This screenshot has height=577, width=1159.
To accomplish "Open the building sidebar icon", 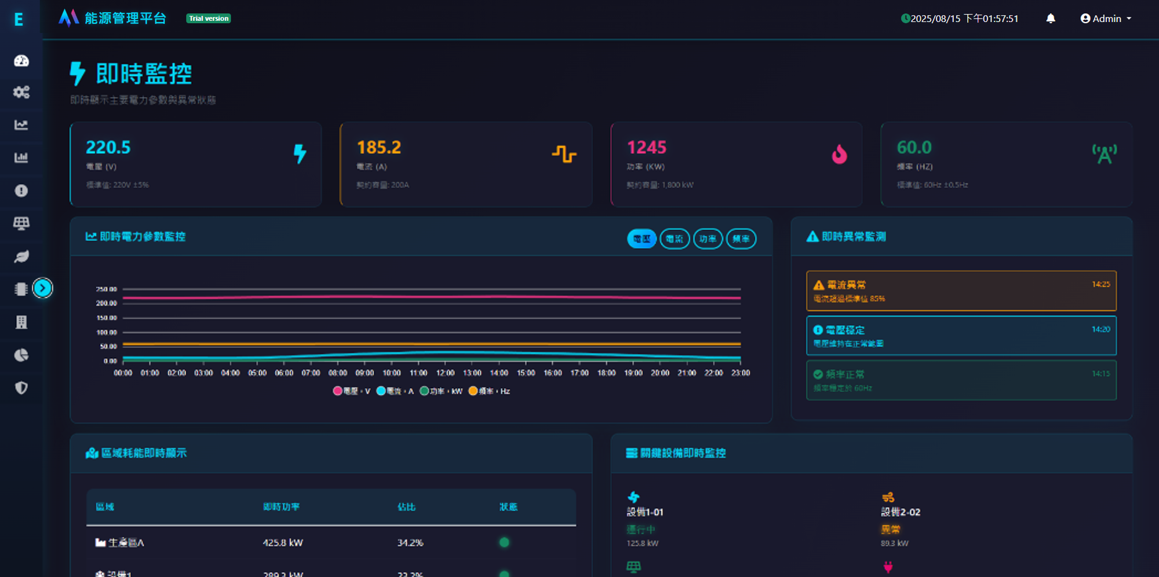I will tap(21, 322).
